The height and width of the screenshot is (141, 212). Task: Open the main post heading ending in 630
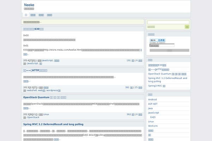[34, 29]
